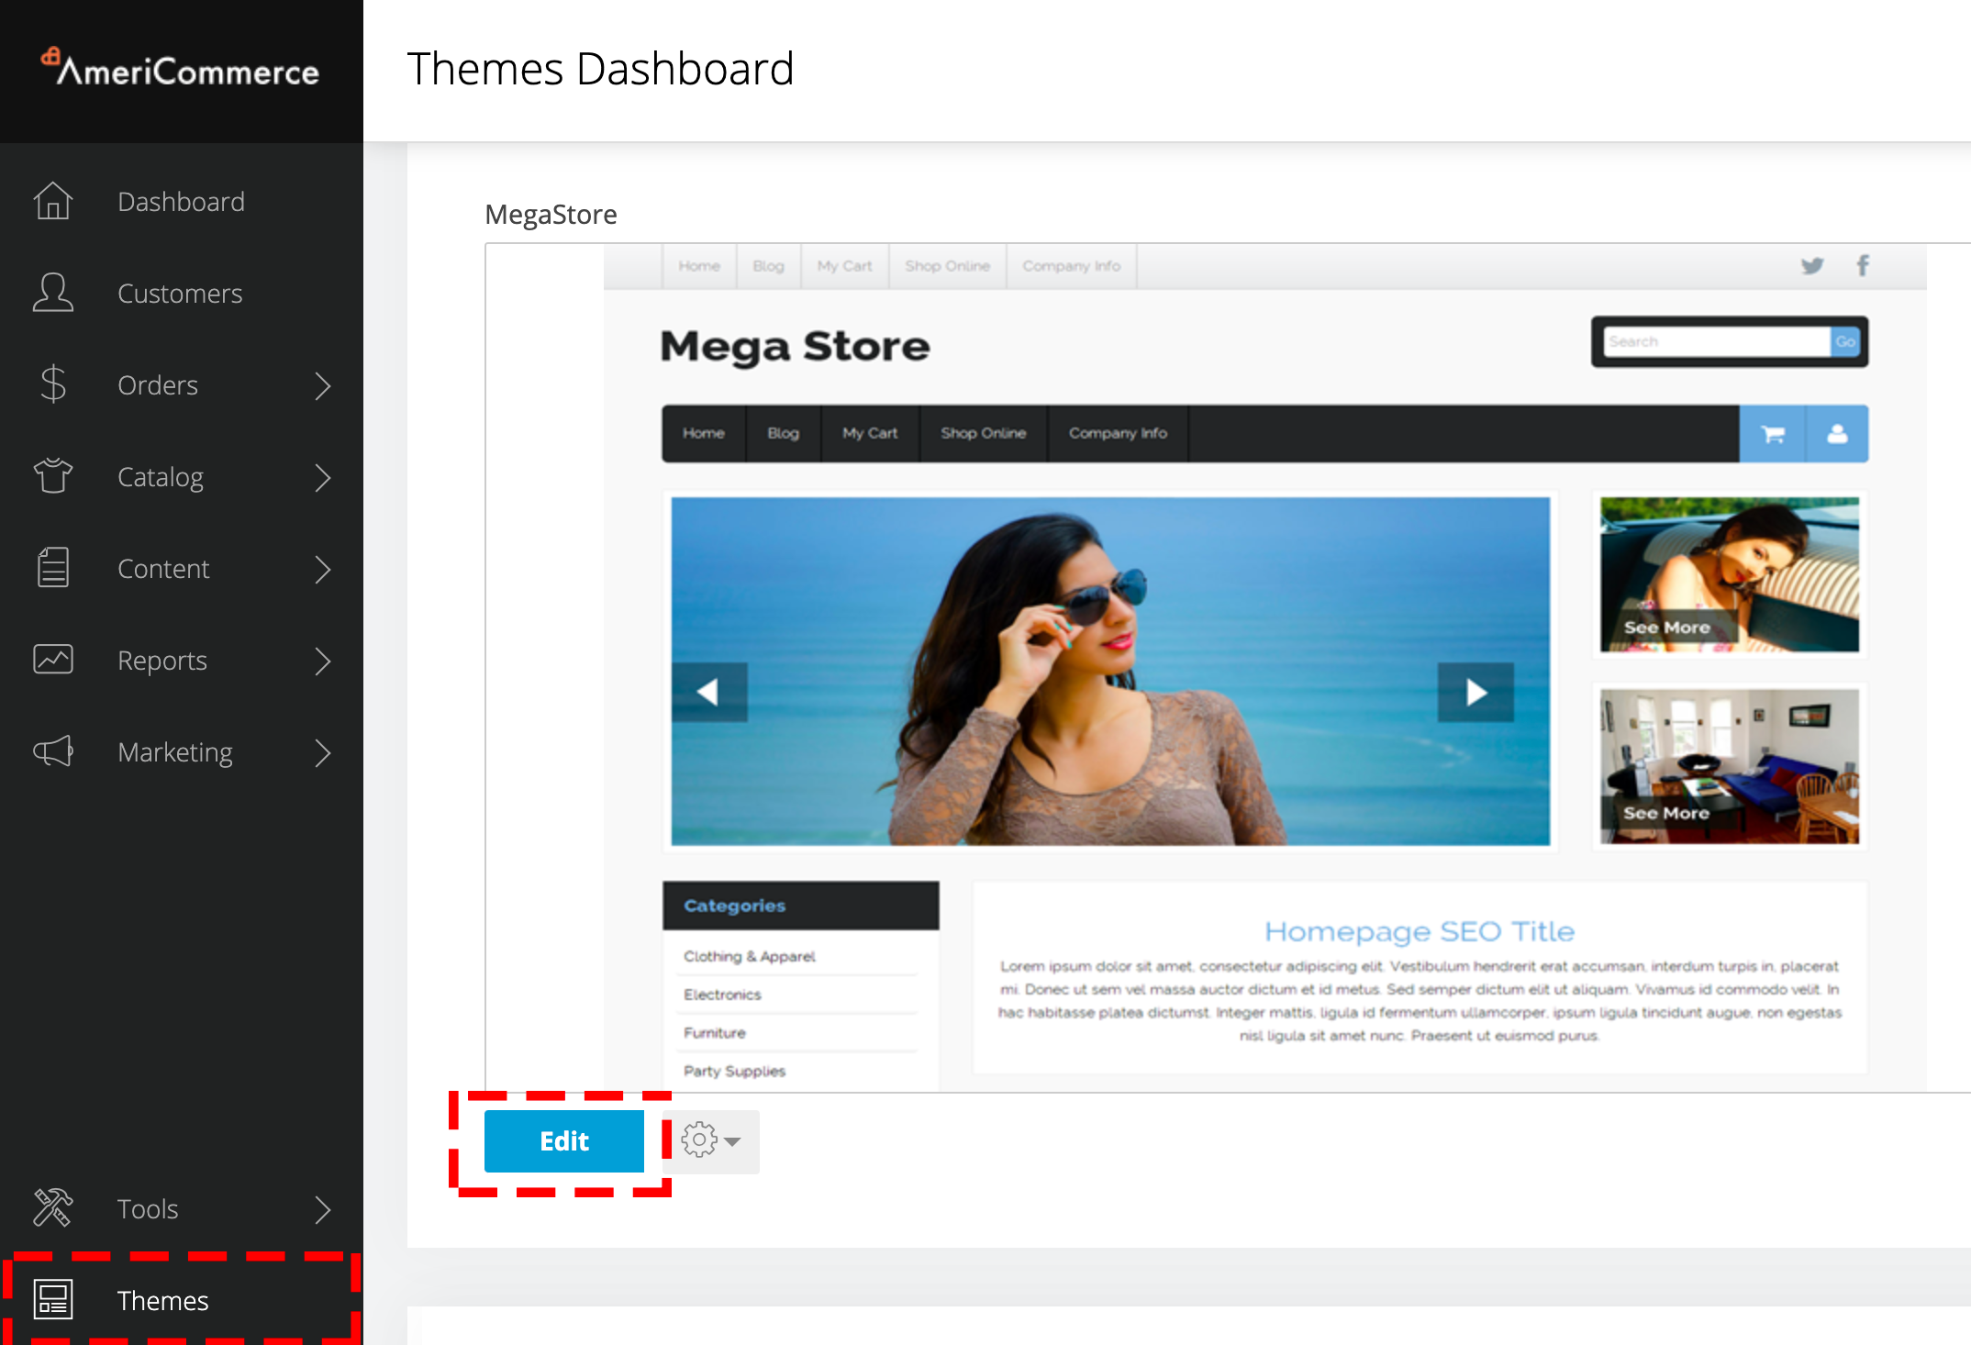Screen dimensions: 1971x1345
Task: Click Shop Online in the dark navbar
Action: point(984,433)
